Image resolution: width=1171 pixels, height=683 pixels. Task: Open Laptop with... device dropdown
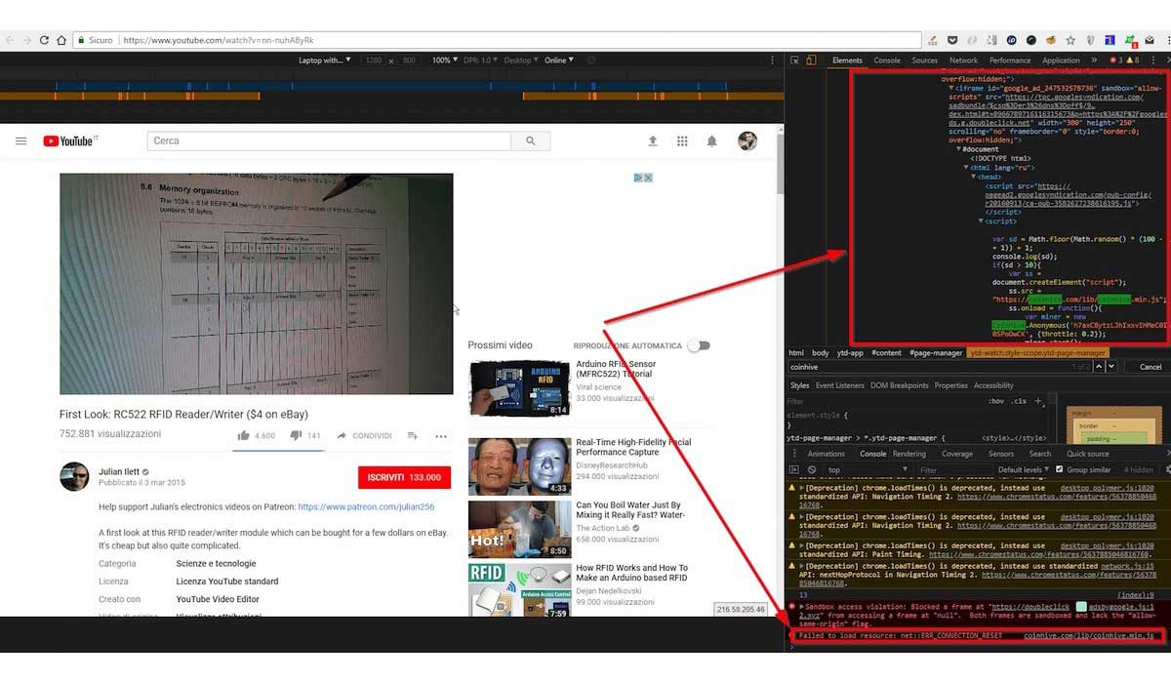pyautogui.click(x=324, y=60)
